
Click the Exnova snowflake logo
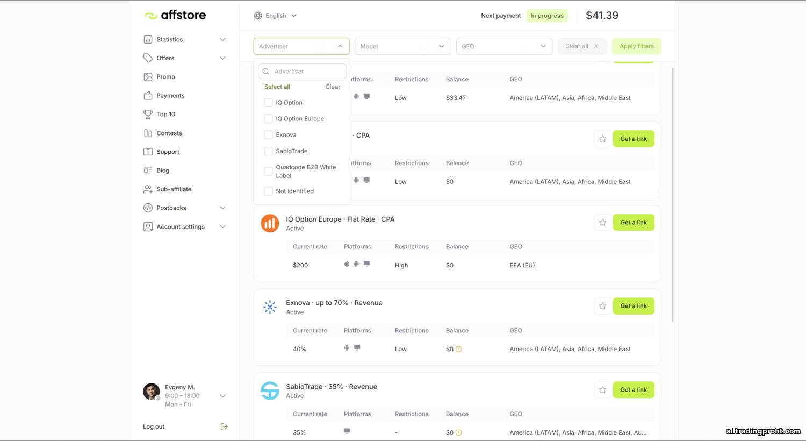pos(270,307)
